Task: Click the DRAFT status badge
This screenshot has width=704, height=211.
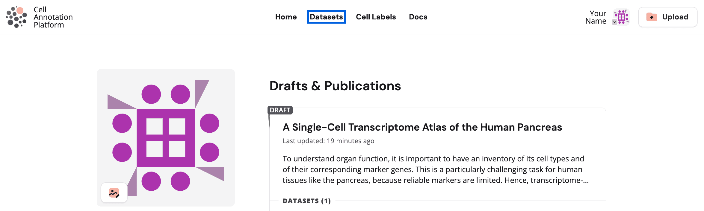Action: point(280,110)
